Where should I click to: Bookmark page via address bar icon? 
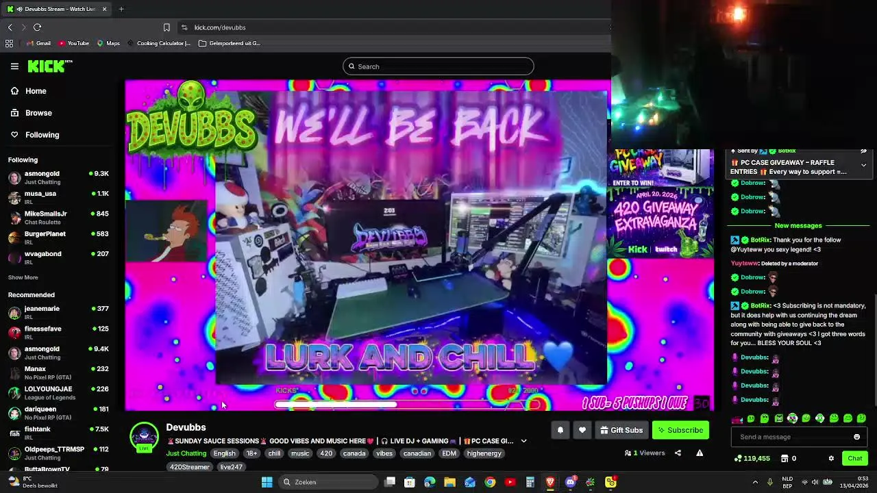click(x=166, y=27)
